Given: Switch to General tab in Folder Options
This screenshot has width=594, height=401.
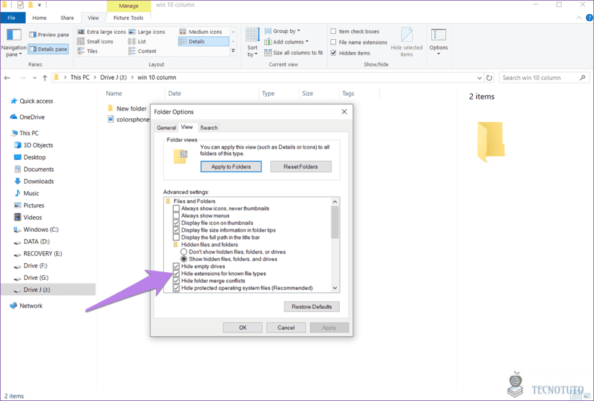Looking at the screenshot, I should coord(166,128).
